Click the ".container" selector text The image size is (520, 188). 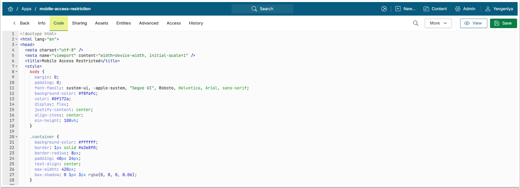(x=42, y=137)
